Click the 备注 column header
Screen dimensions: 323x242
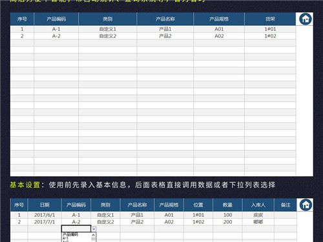pyautogui.click(x=286, y=205)
